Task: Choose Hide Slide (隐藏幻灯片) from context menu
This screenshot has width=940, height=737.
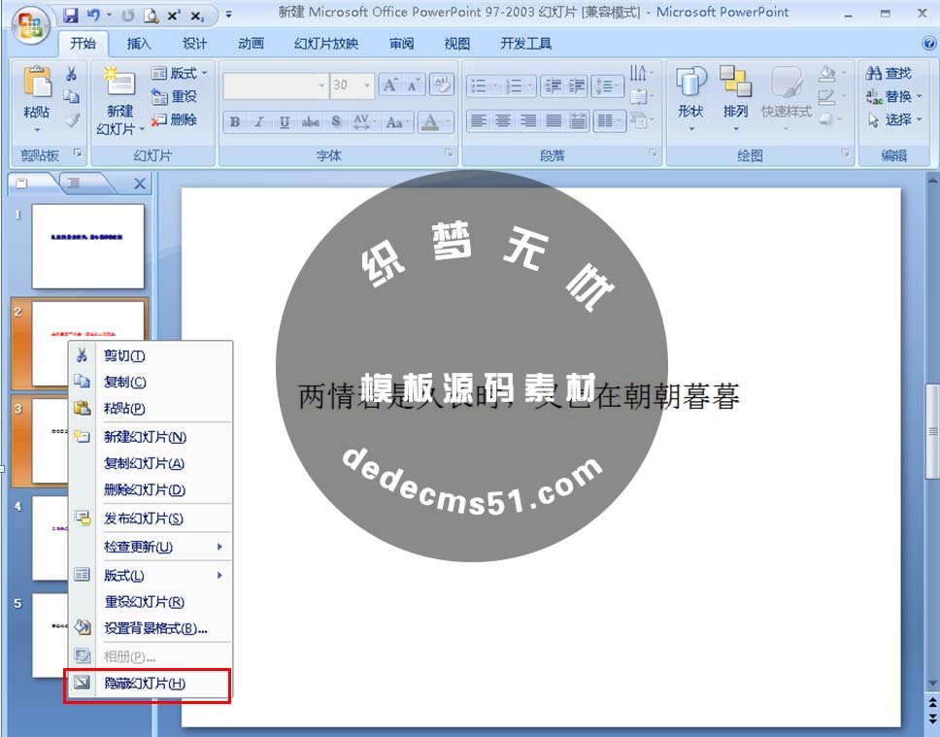Action: tap(145, 684)
